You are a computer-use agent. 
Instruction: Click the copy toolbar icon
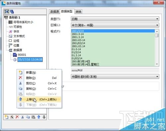(x=28, y=117)
